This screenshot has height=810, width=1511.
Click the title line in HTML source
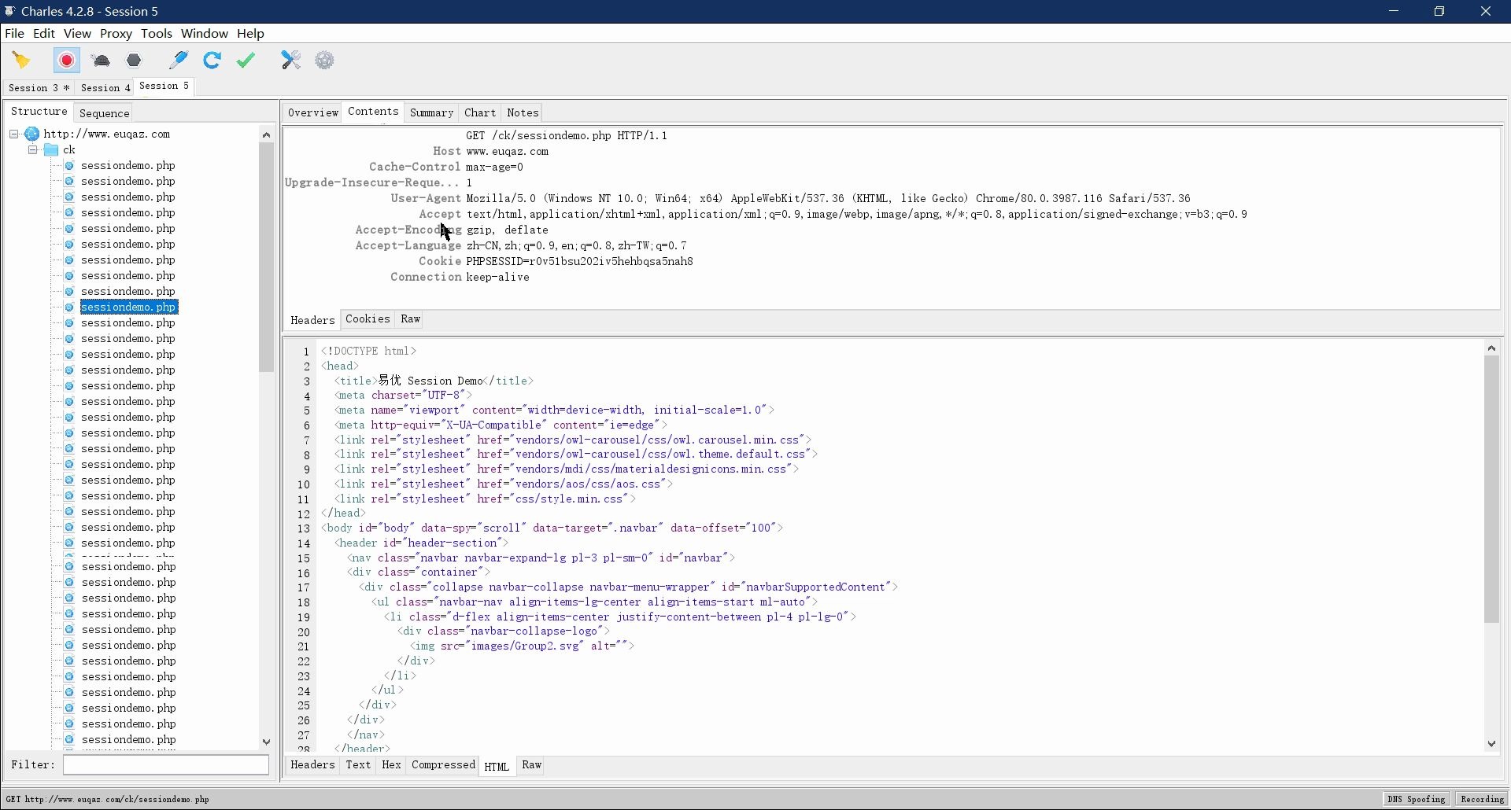(x=434, y=381)
